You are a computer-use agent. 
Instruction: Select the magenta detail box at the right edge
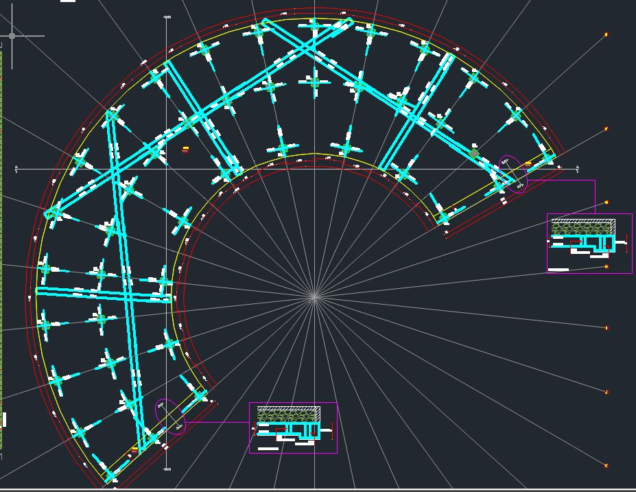[x=589, y=244]
